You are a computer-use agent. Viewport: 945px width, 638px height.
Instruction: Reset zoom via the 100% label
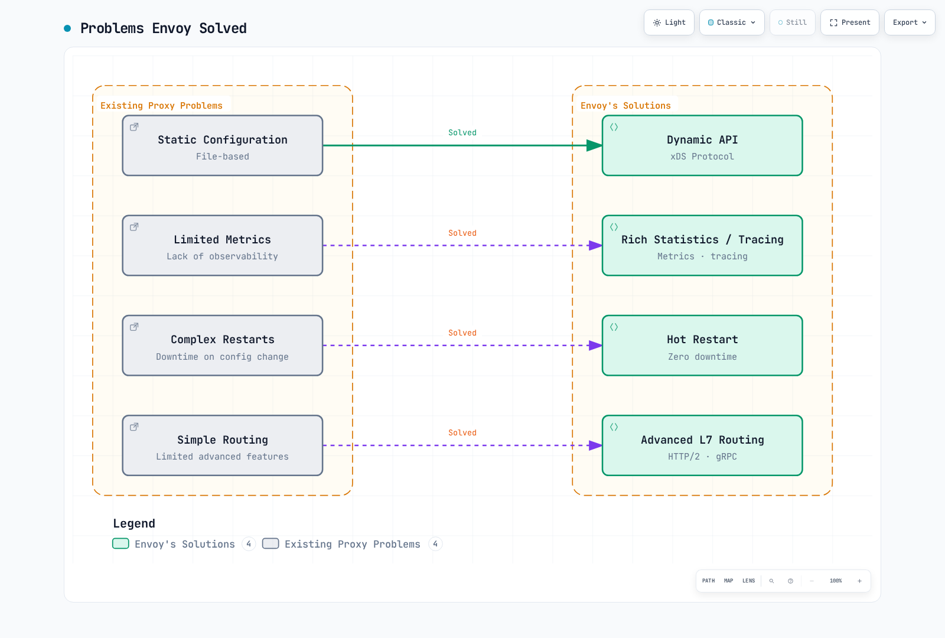pos(836,581)
